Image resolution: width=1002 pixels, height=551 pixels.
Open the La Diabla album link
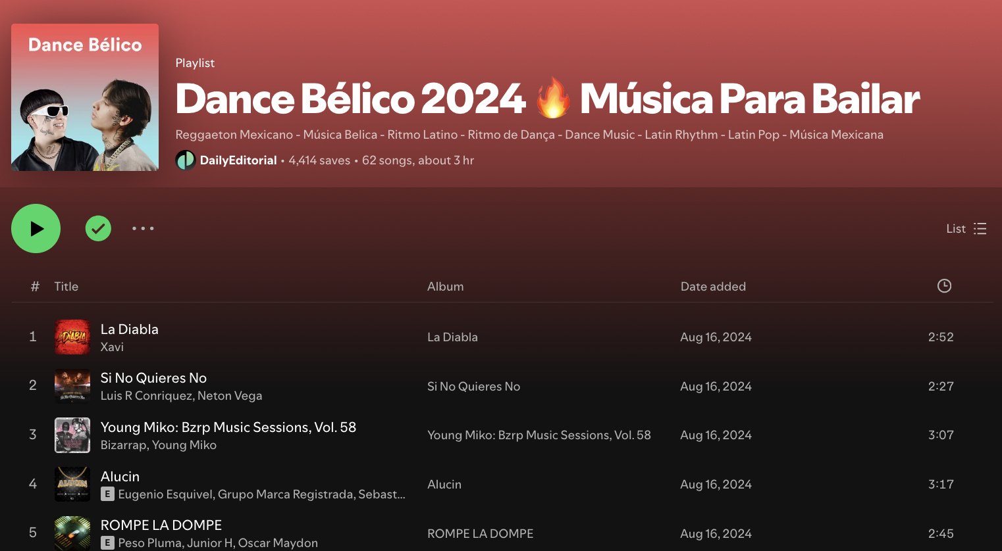pos(452,337)
